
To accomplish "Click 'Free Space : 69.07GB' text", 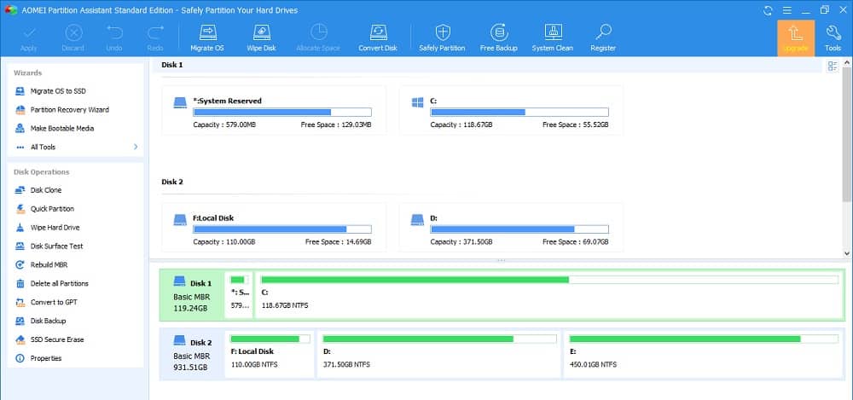I will [576, 242].
